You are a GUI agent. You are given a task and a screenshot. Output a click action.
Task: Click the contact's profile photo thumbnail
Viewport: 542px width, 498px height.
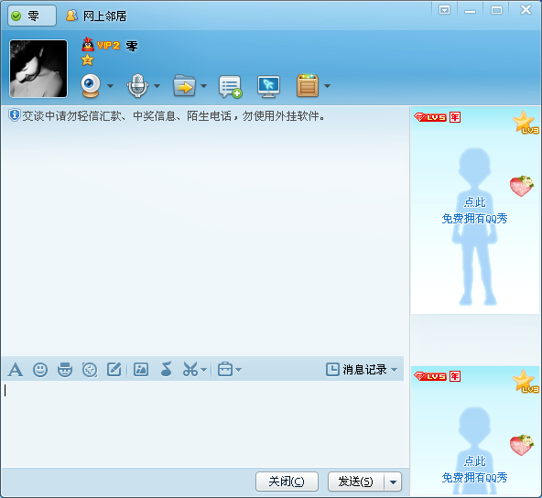tap(38, 69)
